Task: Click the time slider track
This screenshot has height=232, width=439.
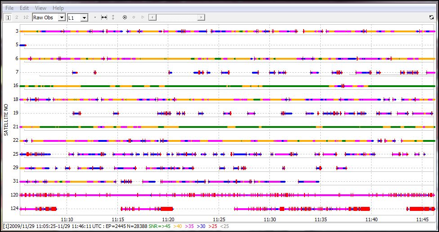Action: (x=177, y=18)
